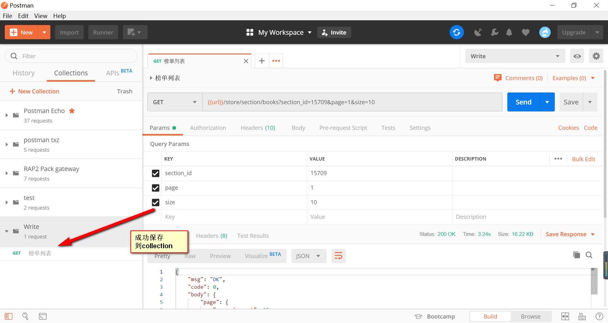Screen dimensions: 608x323
Task: Open the Postman console icon
Action: point(43,316)
